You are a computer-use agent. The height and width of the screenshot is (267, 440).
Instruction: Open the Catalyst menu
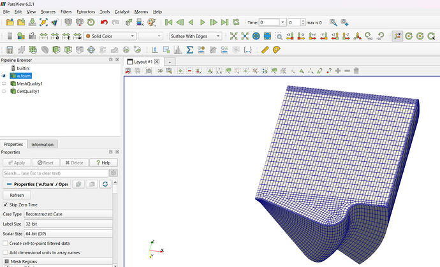point(122,11)
